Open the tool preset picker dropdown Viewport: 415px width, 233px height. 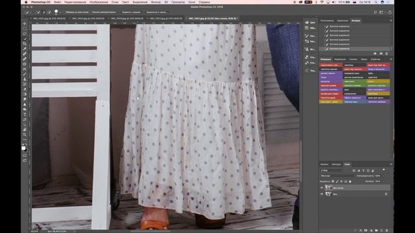click(28, 12)
